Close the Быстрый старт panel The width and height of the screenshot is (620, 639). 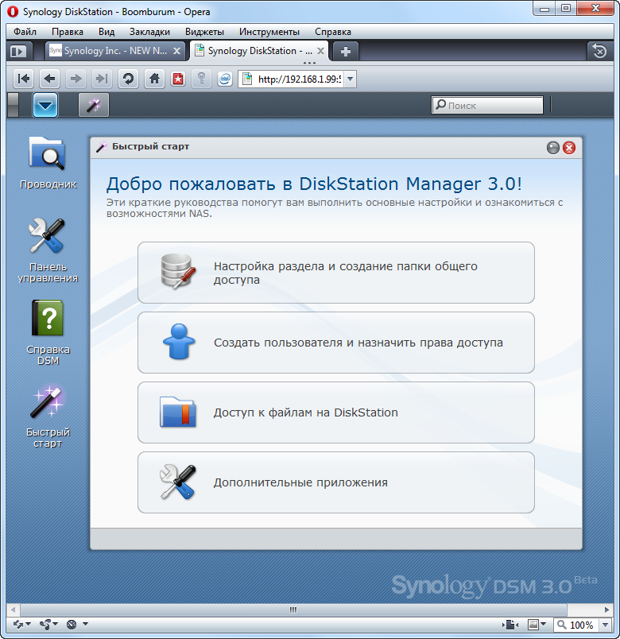click(569, 148)
